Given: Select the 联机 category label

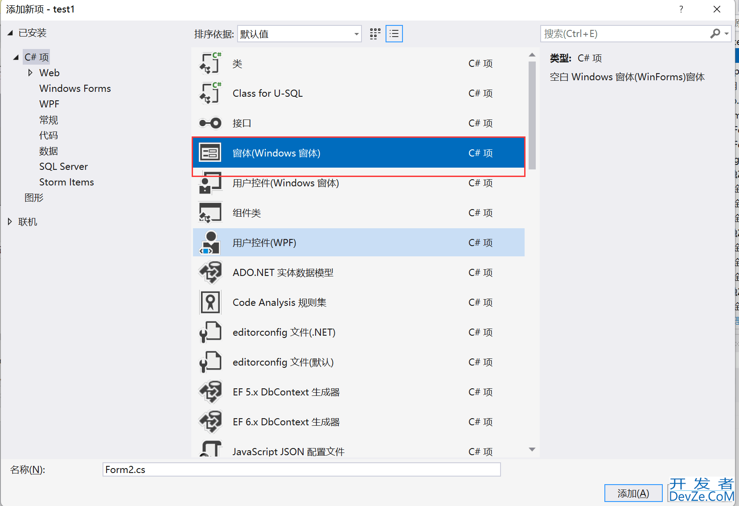Looking at the screenshot, I should 28,222.
